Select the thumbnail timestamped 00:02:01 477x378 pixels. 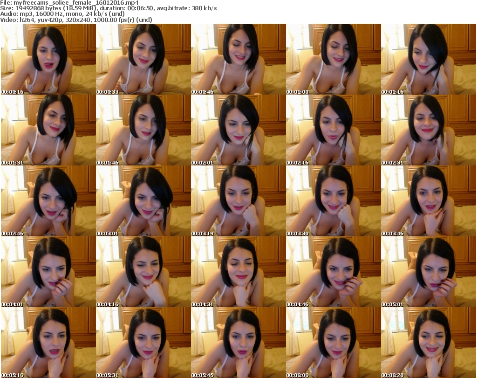(x=238, y=130)
